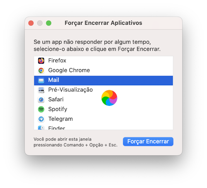Choose Google Chrome in the list
This screenshot has height=188, width=207.
click(103, 70)
